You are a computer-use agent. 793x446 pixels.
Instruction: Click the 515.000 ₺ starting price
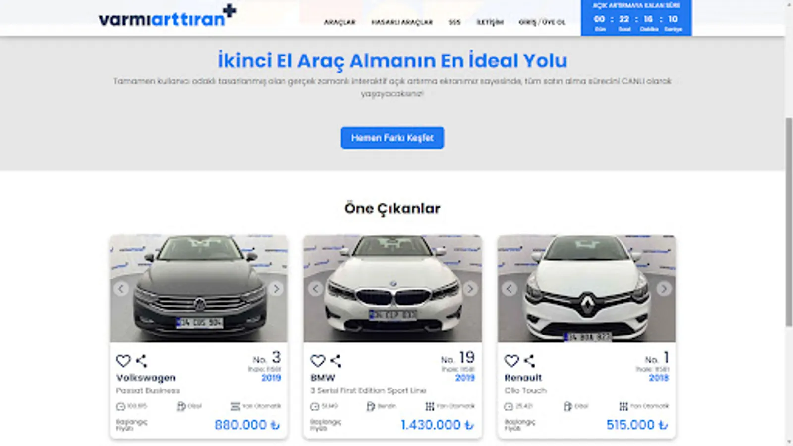pos(637,425)
